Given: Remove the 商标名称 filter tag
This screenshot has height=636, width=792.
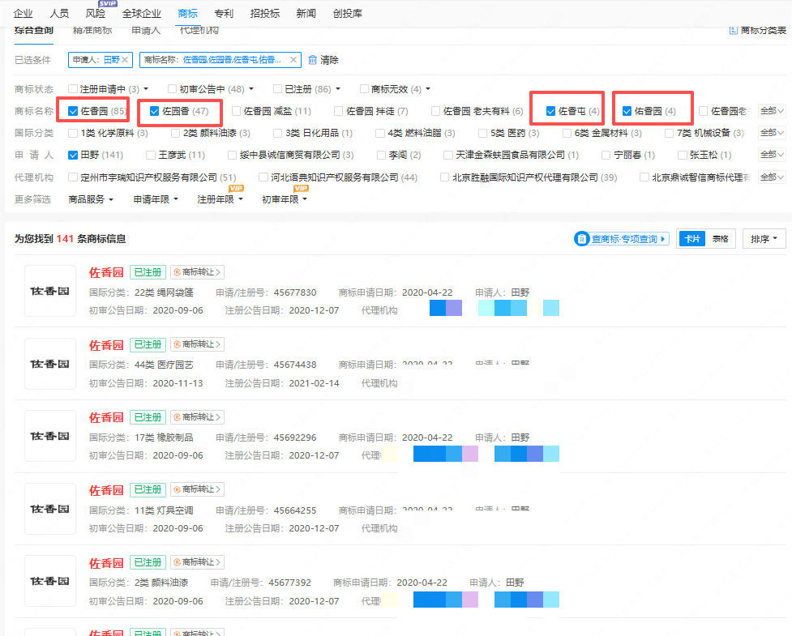Looking at the screenshot, I should [293, 60].
